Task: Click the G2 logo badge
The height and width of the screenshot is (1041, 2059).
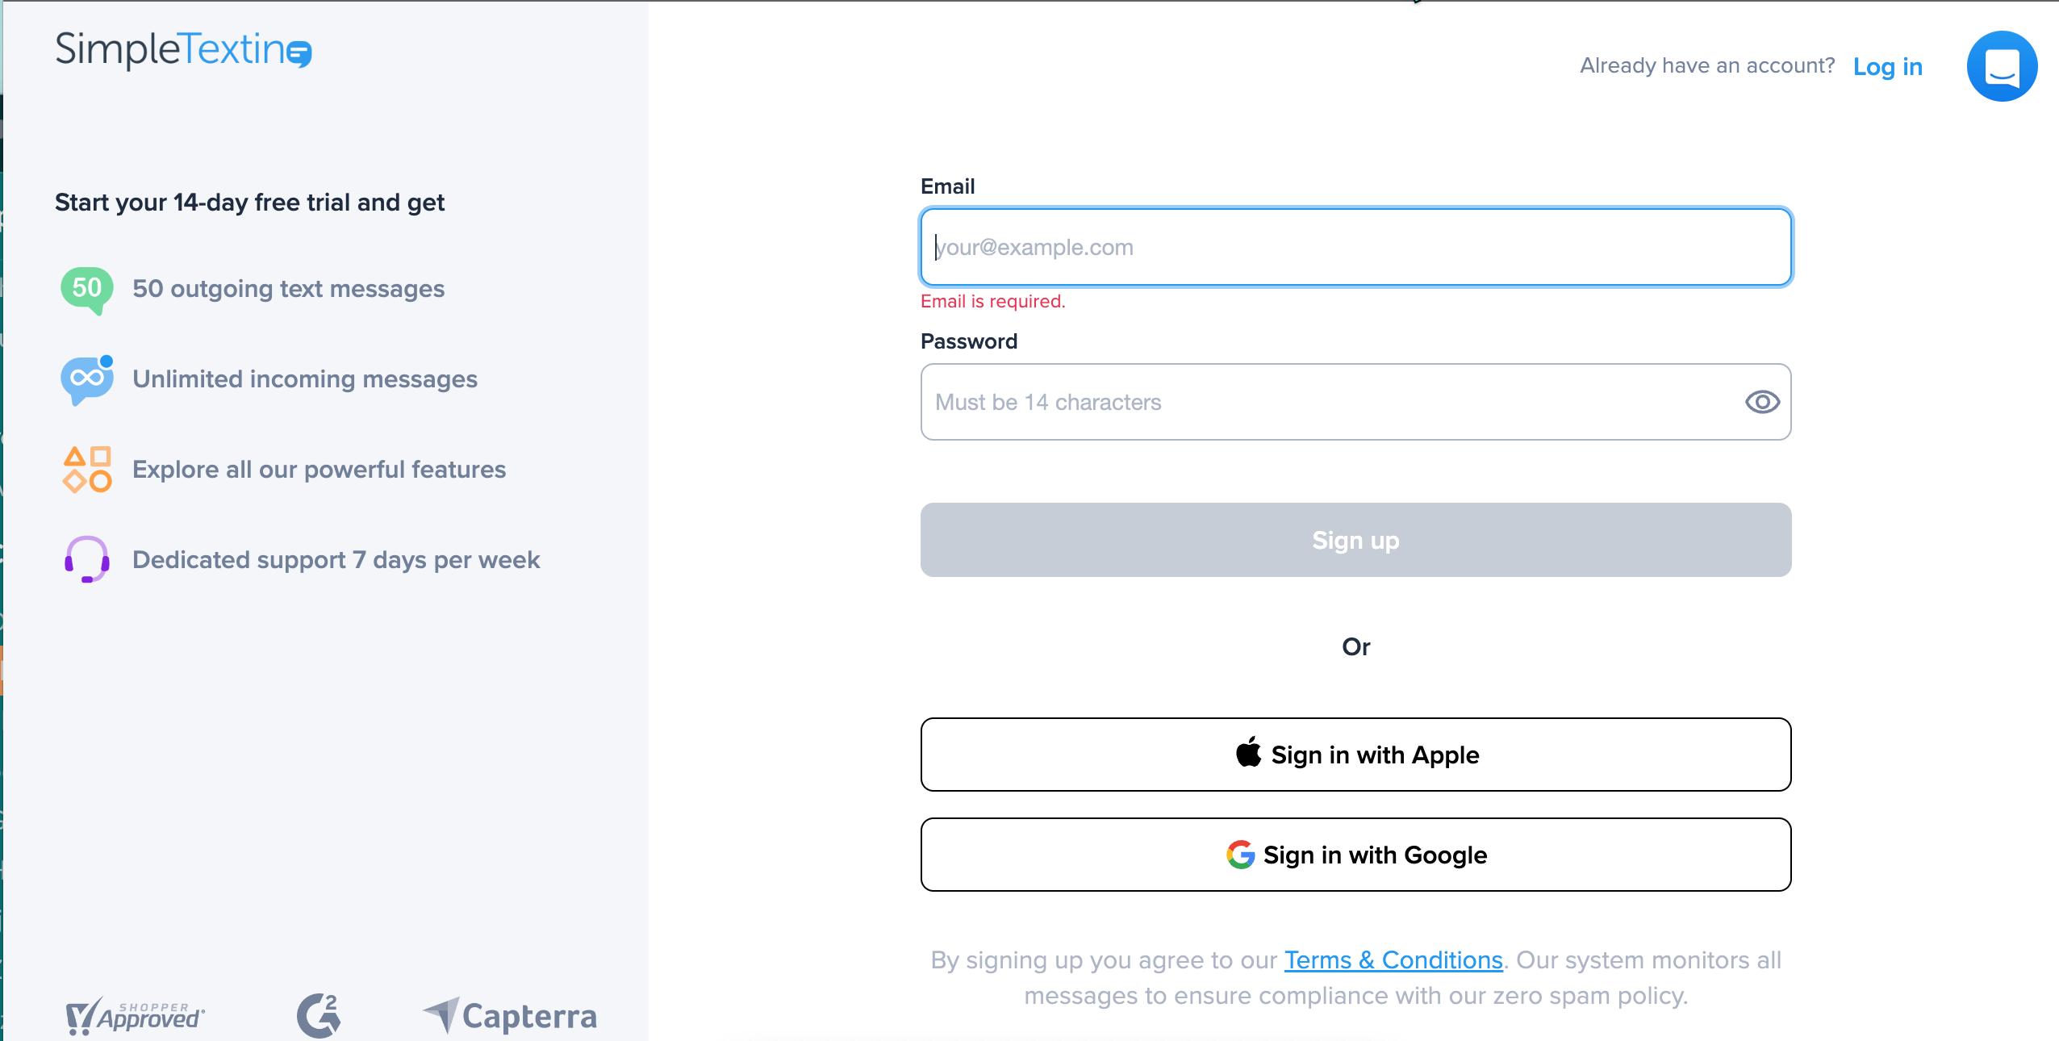Action: pyautogui.click(x=319, y=1015)
